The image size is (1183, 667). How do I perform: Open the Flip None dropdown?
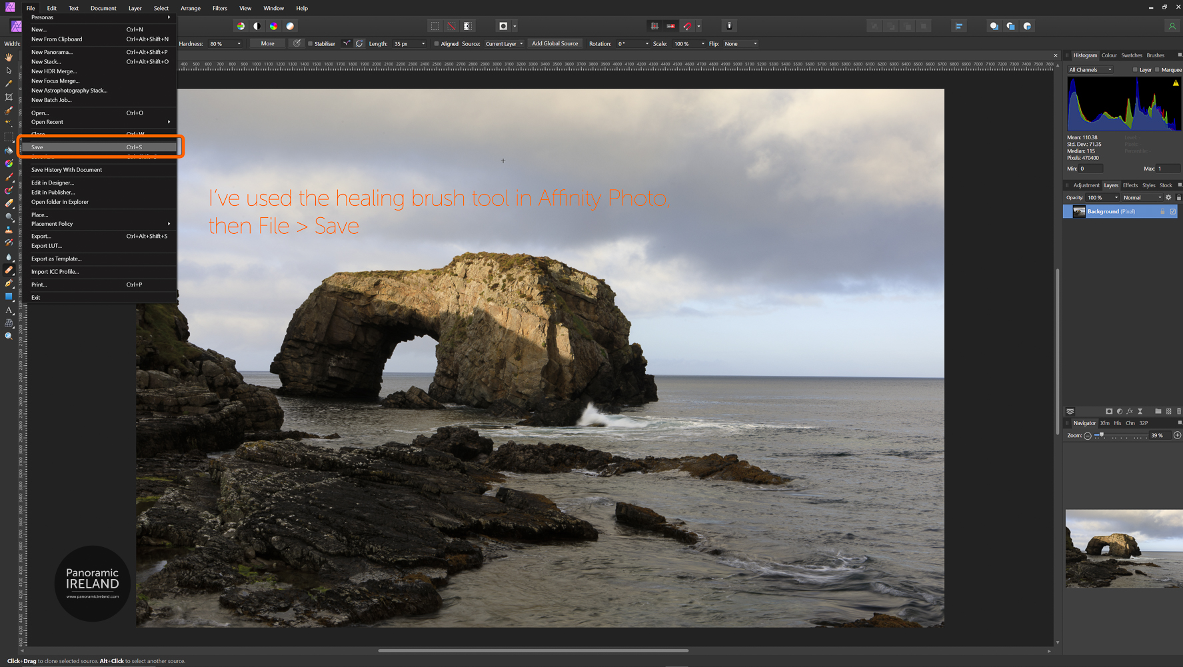pyautogui.click(x=740, y=44)
